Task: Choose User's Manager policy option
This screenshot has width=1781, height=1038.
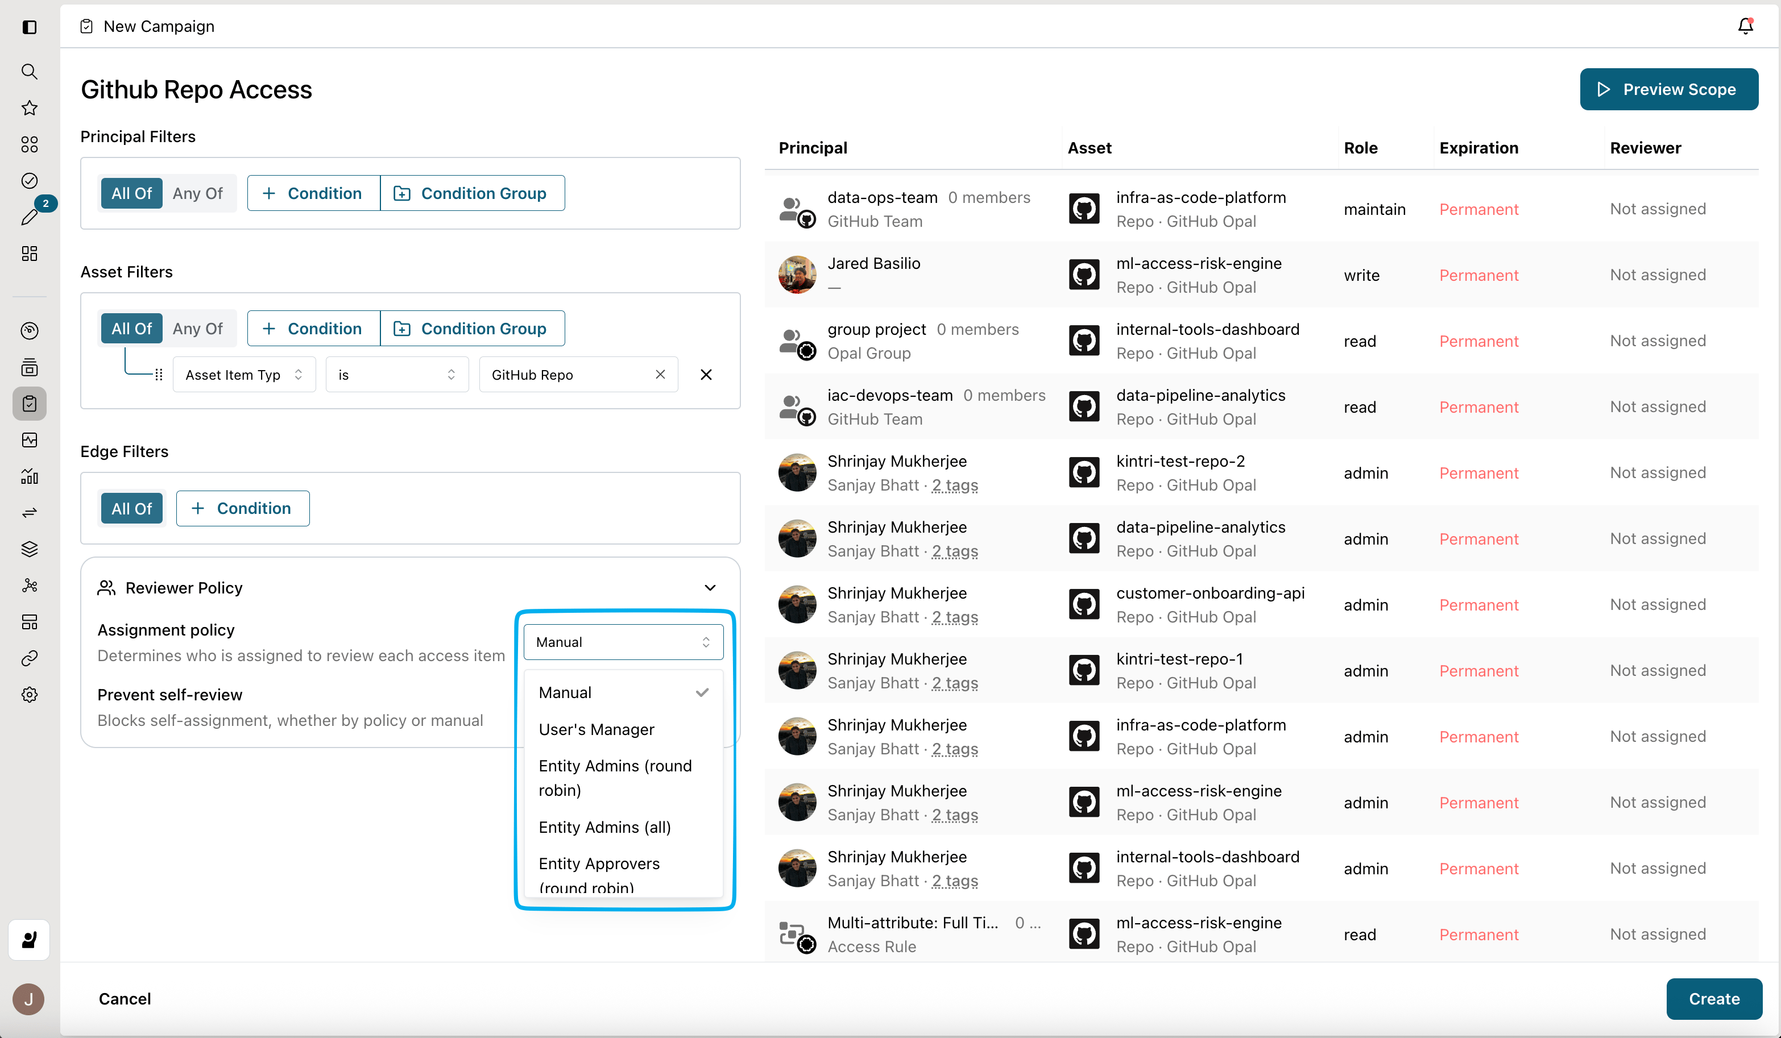Action: 623,729
